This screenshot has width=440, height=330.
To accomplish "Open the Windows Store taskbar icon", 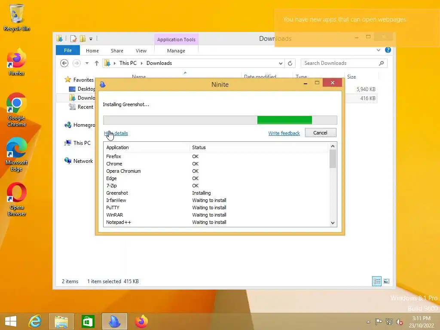I will (x=88, y=321).
